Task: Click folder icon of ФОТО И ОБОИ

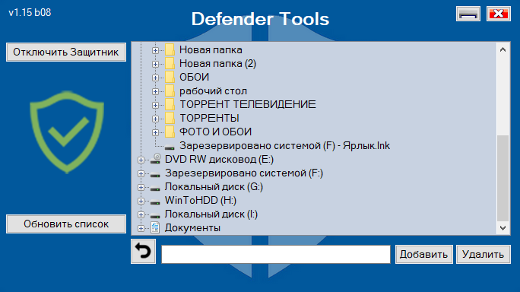Action: pos(170,132)
